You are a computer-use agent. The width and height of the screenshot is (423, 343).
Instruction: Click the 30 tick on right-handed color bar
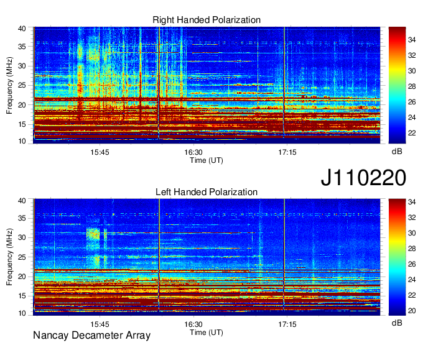coord(412,71)
